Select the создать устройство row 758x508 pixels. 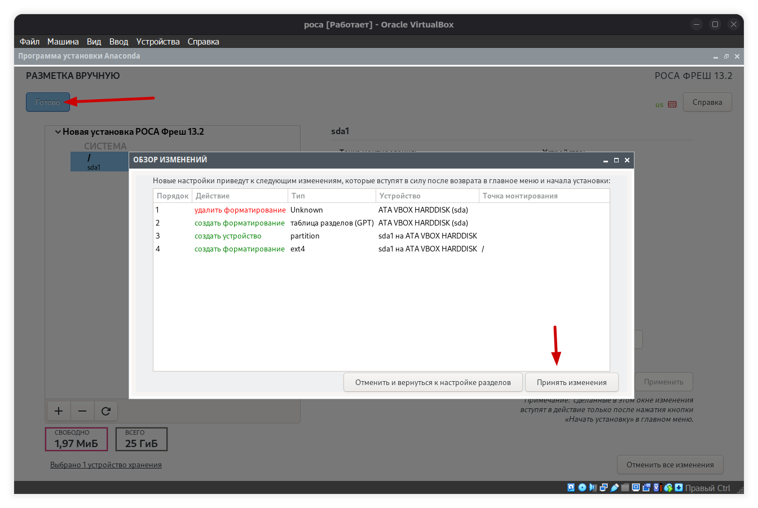click(x=381, y=236)
